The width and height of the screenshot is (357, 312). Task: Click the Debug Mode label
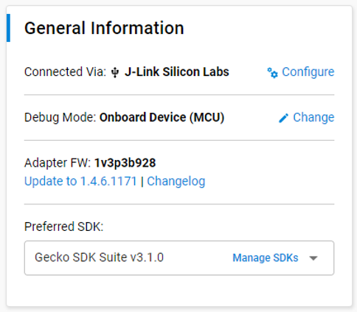click(x=60, y=117)
